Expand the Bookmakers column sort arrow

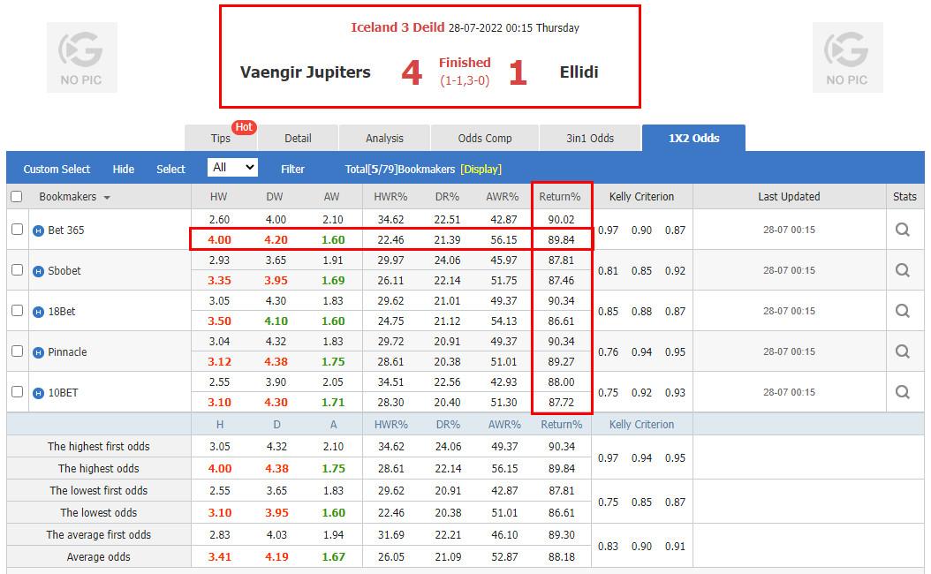(107, 198)
